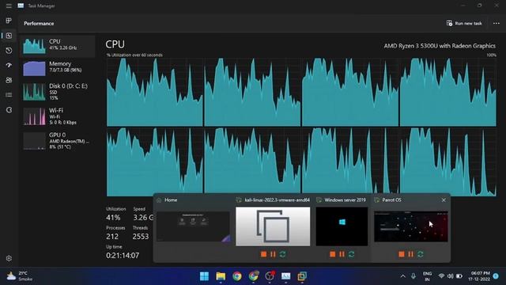Screen dimensions: 506x285
Task: Open the ENG IN language switcher
Action: tap(427, 276)
